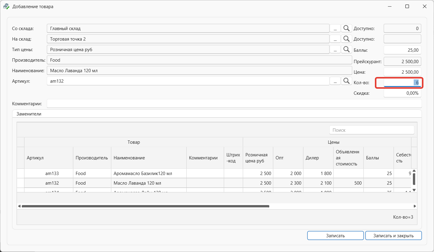Focus the Со склада field with Главный склад
The height and width of the screenshot is (252, 434).
point(188,29)
